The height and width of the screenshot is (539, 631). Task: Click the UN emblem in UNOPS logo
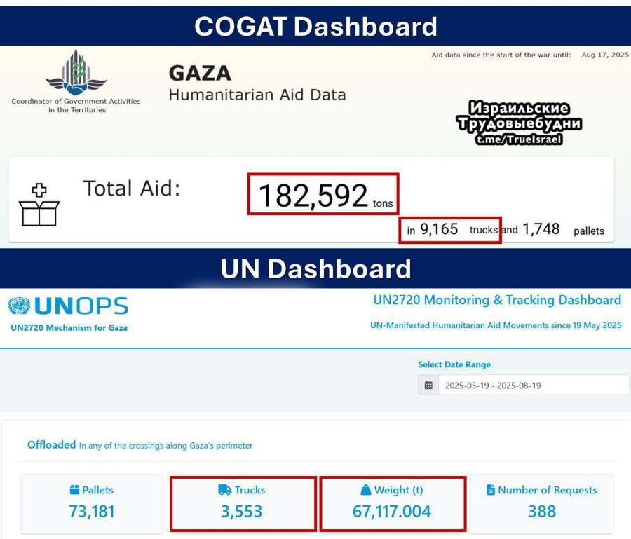[19, 306]
